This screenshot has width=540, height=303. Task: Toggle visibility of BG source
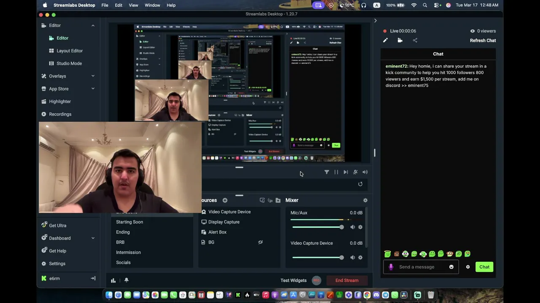tap(260, 242)
